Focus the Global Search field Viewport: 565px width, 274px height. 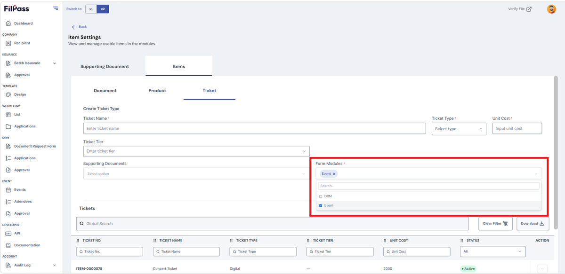click(273, 224)
